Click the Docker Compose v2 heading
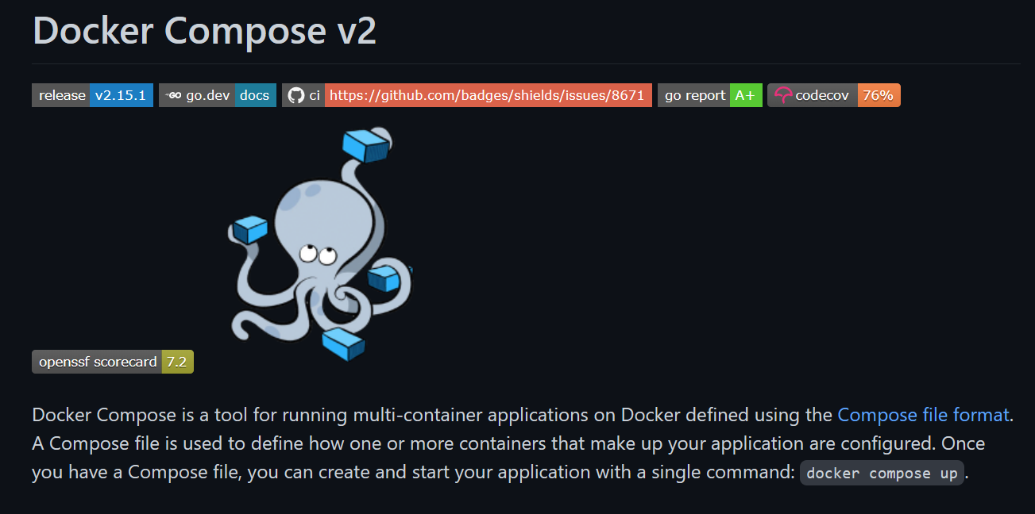Viewport: 1035px width, 514px height. pos(203,30)
